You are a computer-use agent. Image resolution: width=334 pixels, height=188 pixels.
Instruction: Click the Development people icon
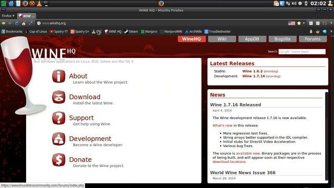(58, 139)
